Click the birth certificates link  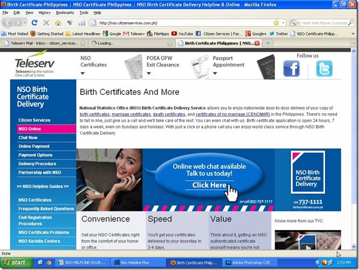click(95, 114)
